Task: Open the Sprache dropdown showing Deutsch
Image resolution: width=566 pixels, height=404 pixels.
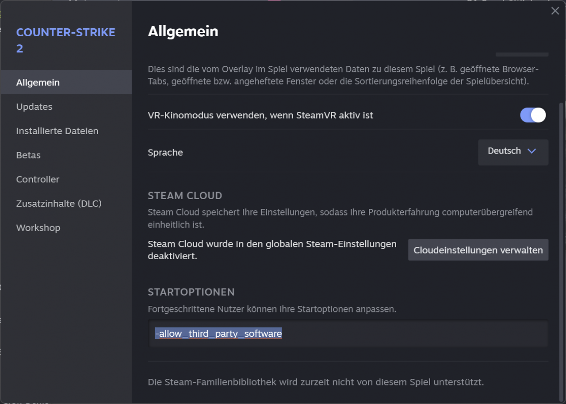Action: tap(513, 152)
